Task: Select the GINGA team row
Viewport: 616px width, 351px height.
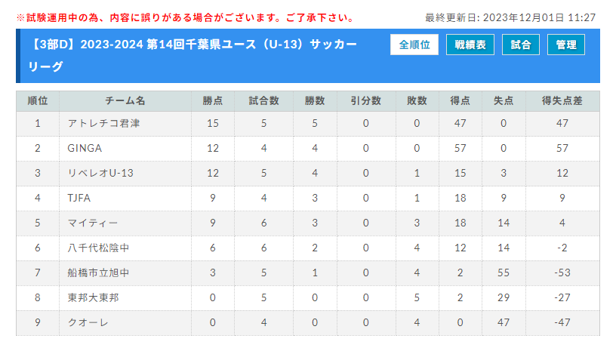Action: pos(307,149)
